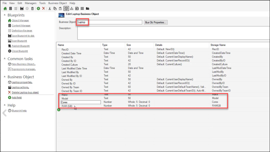
Task: Click the save floppy disk toolbar icon
Action: click(22, 9)
